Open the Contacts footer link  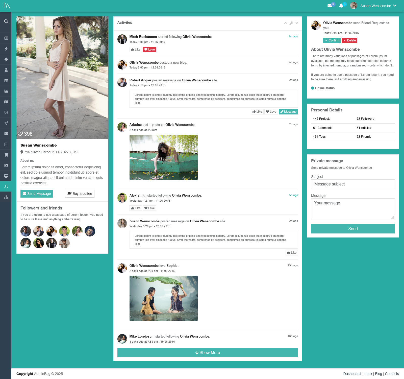click(x=392, y=374)
